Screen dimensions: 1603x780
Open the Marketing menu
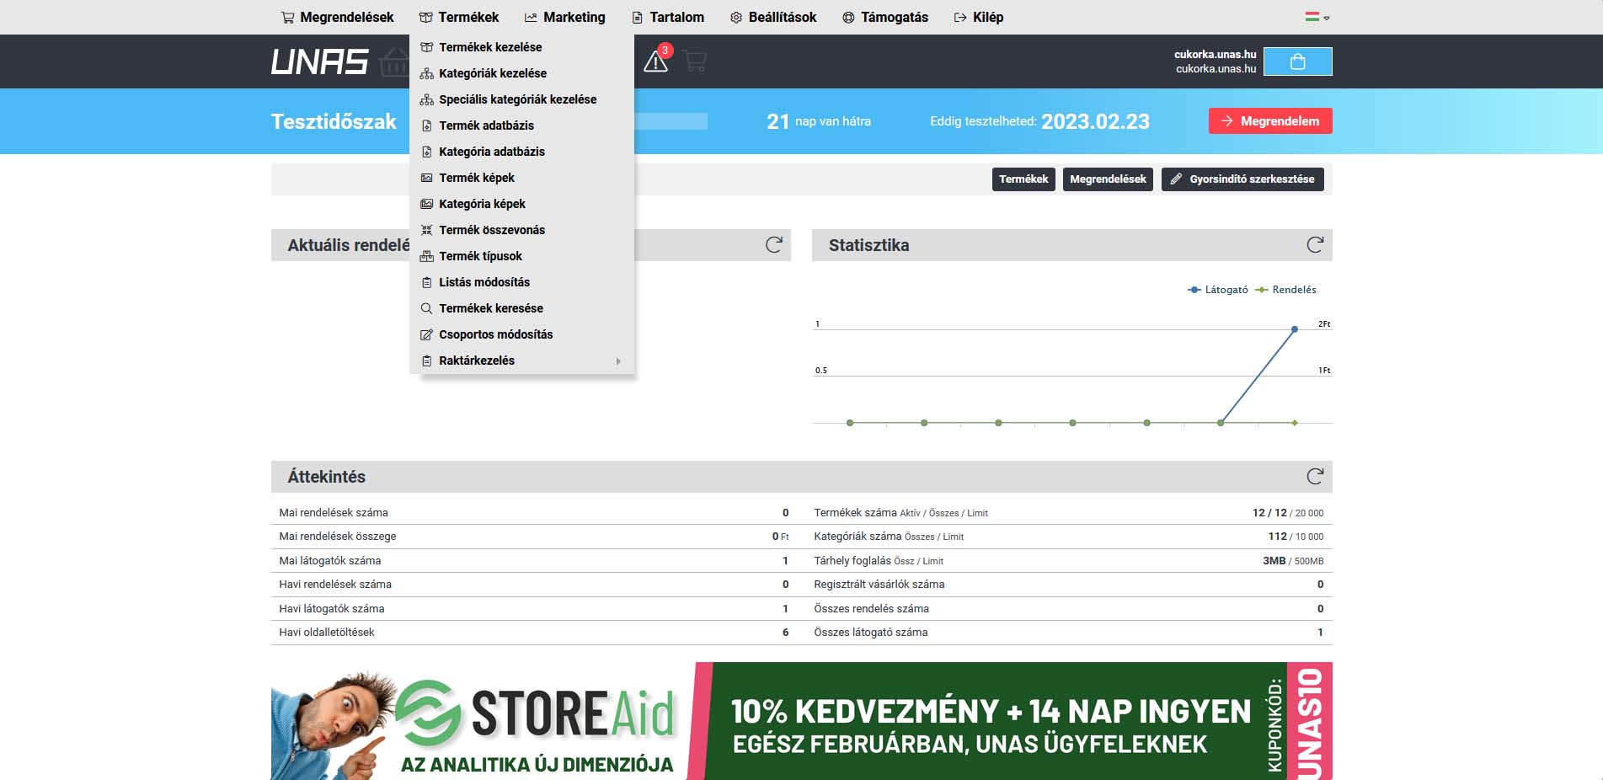pyautogui.click(x=564, y=17)
